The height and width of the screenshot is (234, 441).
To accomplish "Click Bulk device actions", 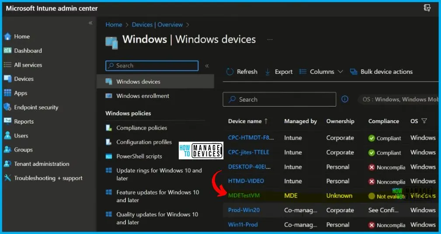I will point(381,72).
